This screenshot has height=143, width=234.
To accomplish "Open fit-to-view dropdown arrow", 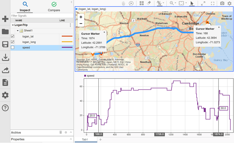I will [x=186, y=3].
